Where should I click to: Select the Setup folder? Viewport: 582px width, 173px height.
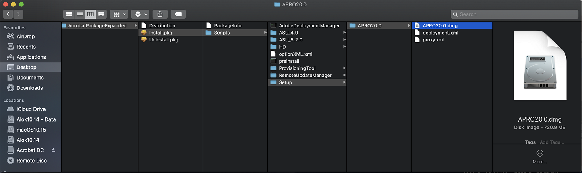pyautogui.click(x=307, y=82)
